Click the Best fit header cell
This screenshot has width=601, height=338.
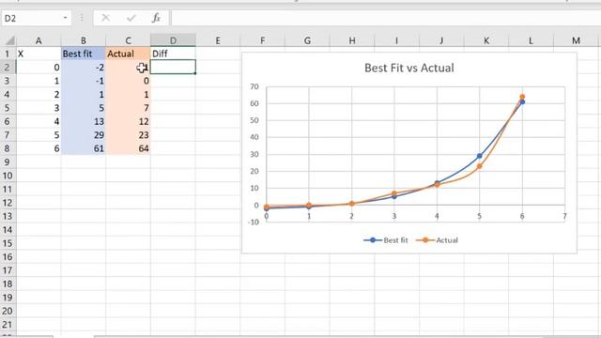tap(84, 54)
